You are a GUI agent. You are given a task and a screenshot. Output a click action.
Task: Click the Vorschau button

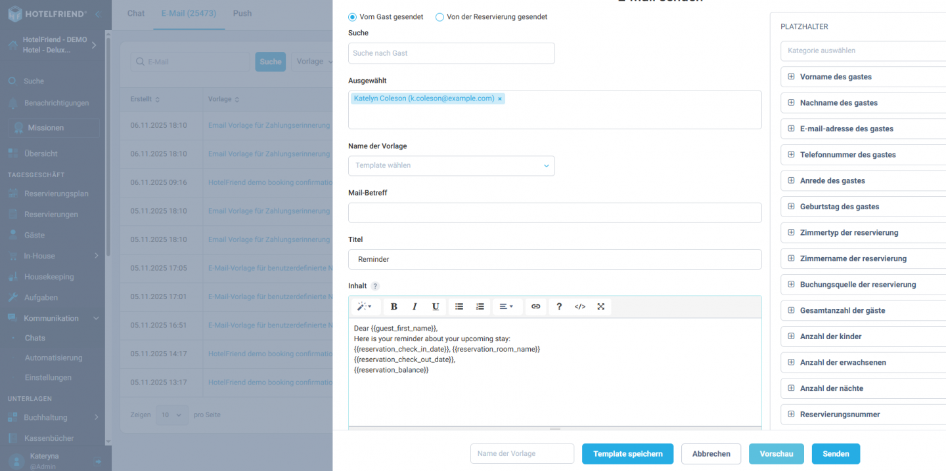[x=776, y=453]
